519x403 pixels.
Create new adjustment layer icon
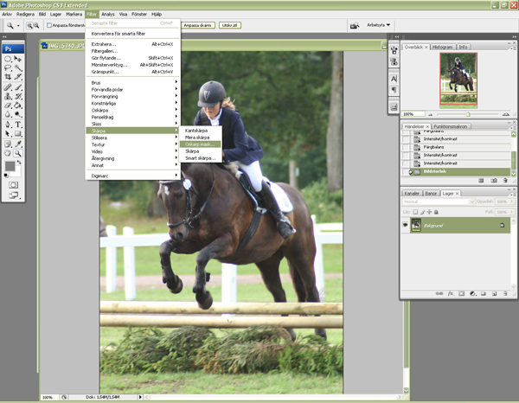click(x=472, y=293)
